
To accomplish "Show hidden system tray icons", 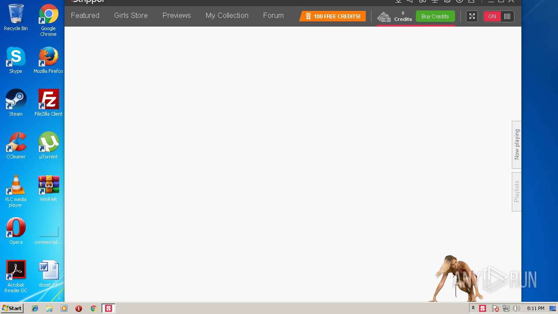I will point(473,308).
